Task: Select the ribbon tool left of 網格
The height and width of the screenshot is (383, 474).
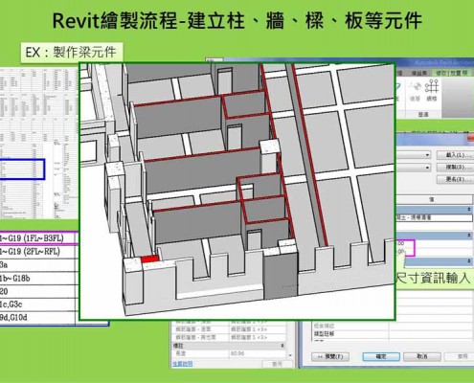Action: coord(415,90)
